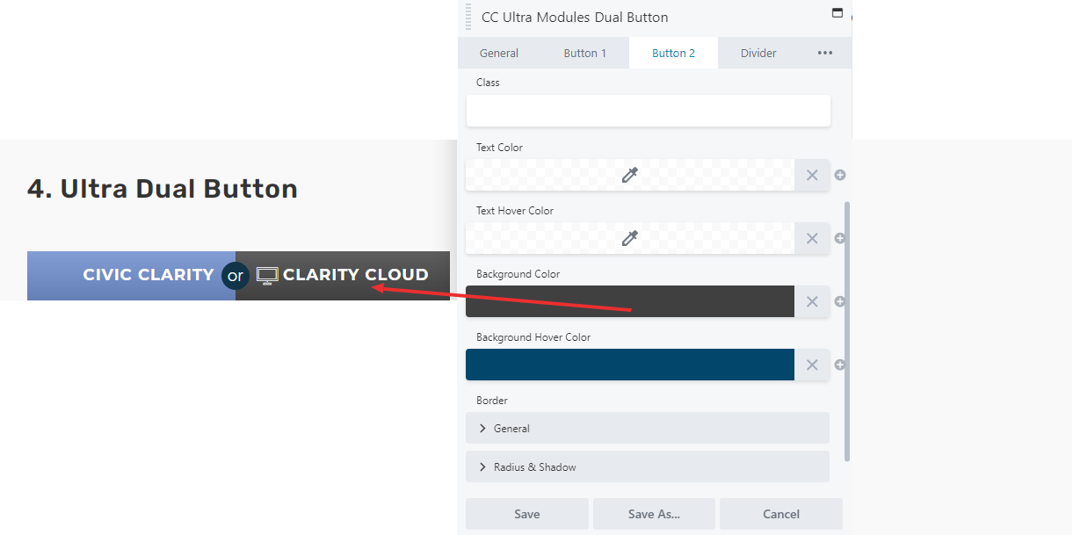Open the dark gray Background Color swatch
This screenshot has width=1073, height=535.
[x=630, y=301]
